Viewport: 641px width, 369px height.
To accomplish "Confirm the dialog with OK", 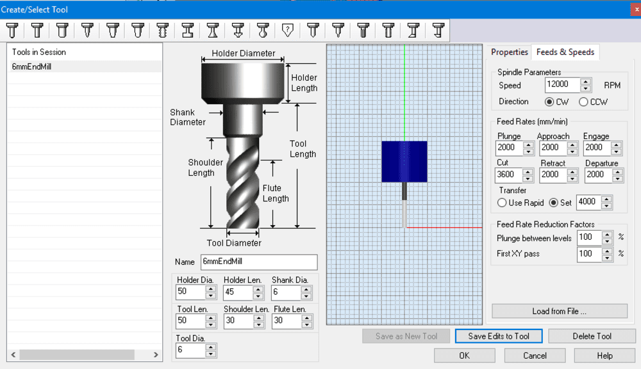I will coord(464,356).
